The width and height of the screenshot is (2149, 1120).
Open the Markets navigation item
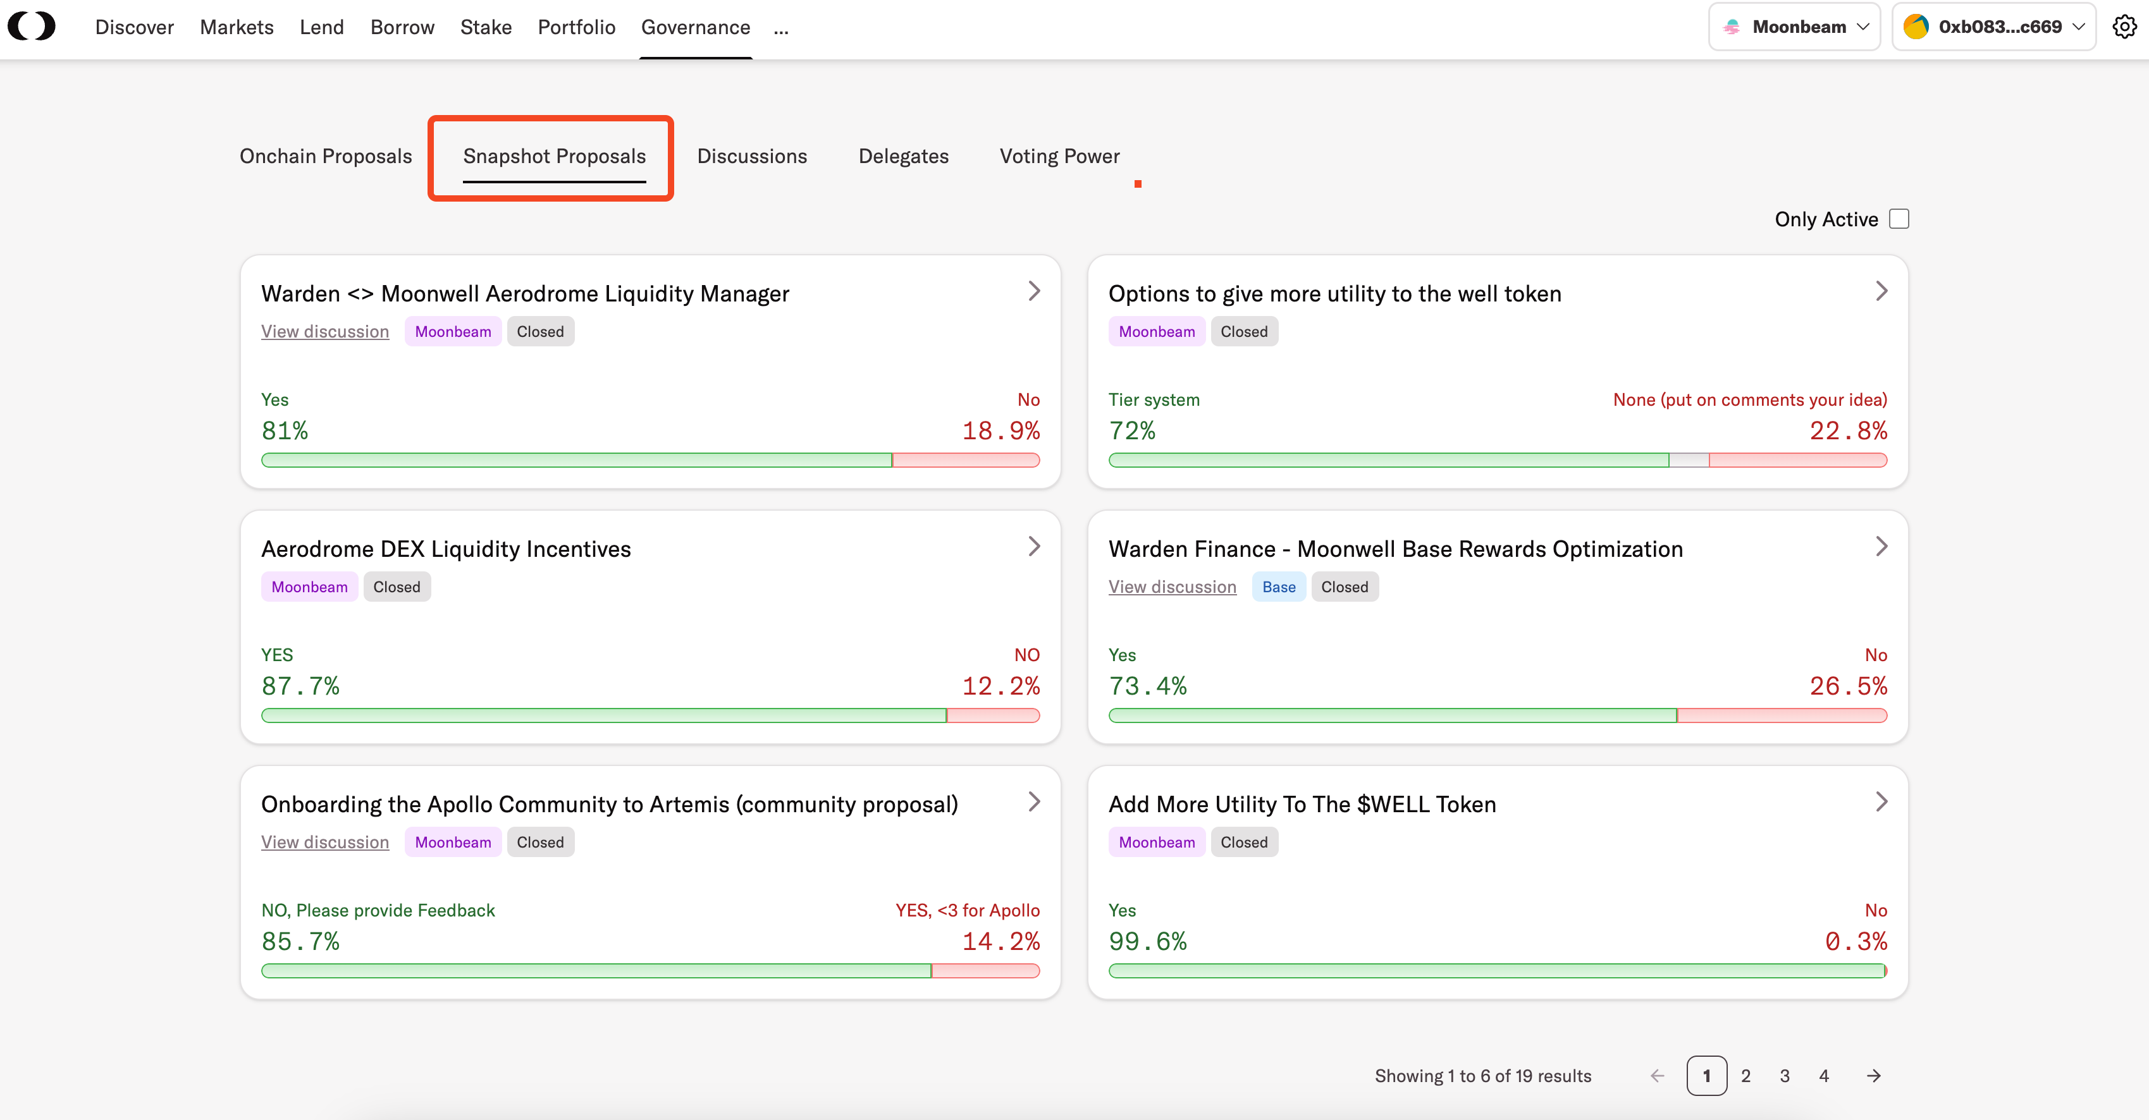point(237,28)
